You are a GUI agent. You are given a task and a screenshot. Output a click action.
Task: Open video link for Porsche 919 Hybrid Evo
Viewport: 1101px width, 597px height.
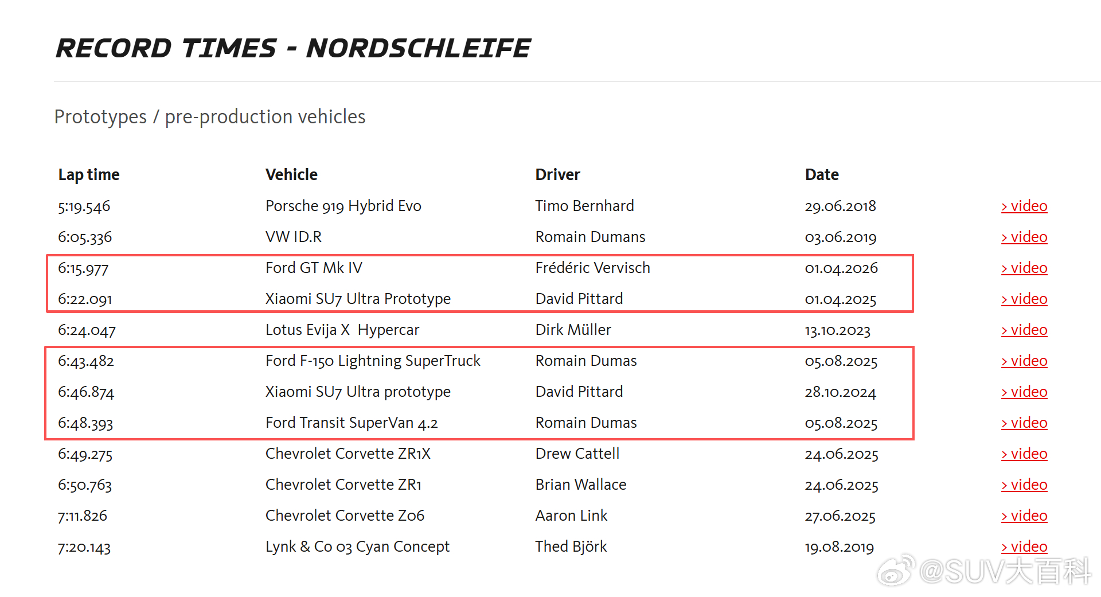coord(1024,206)
